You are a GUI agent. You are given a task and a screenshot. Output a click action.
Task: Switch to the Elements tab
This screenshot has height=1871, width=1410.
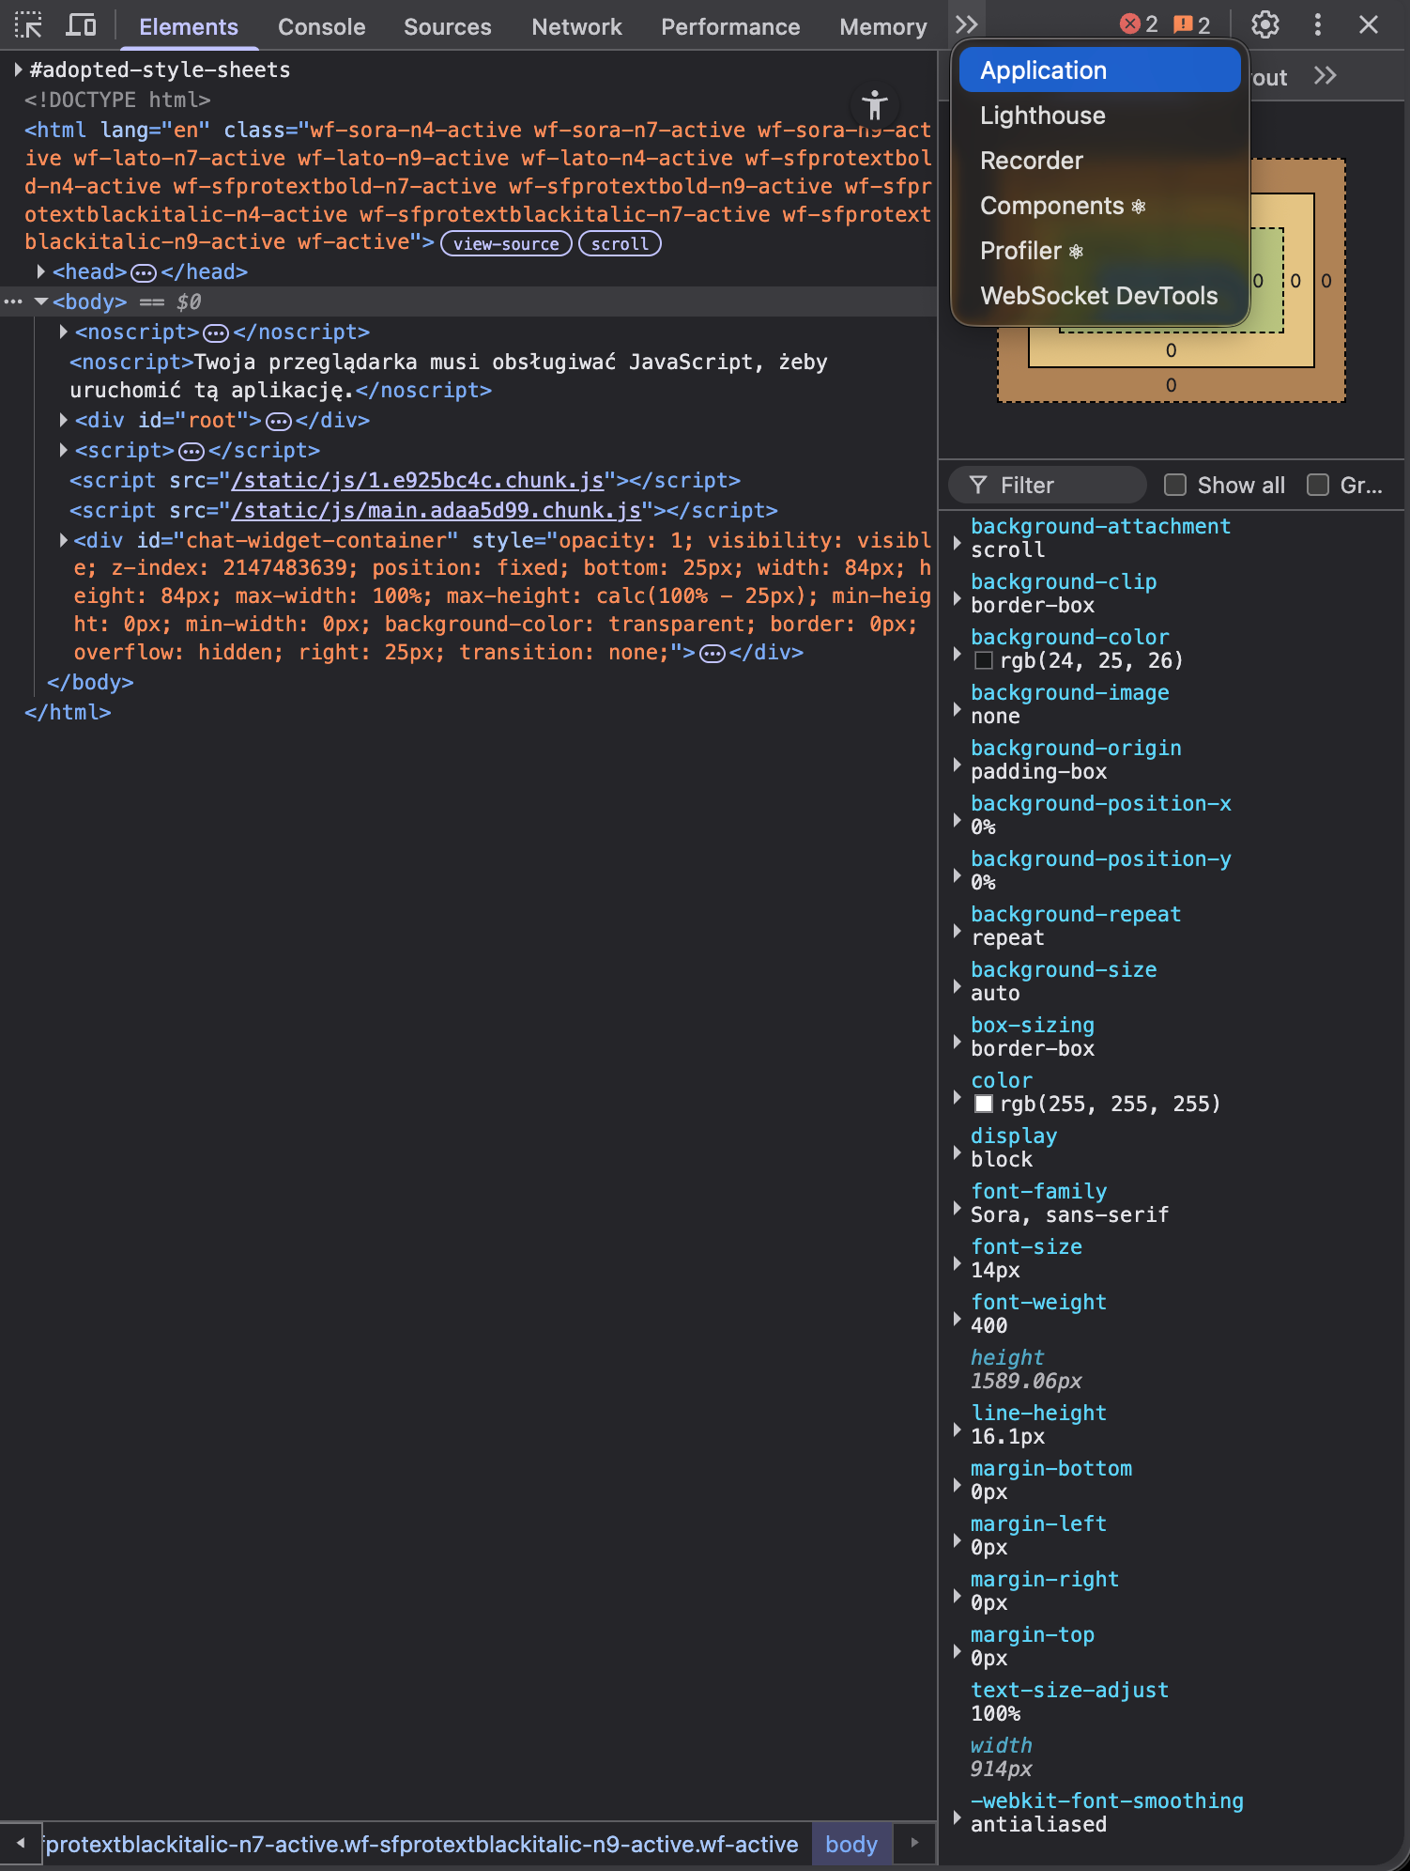coord(189,26)
